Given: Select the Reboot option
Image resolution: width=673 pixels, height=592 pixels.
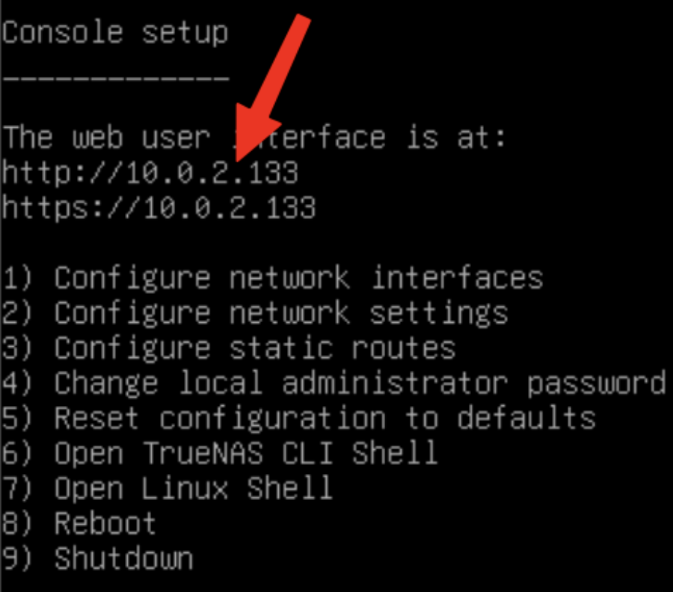Looking at the screenshot, I should click(105, 523).
